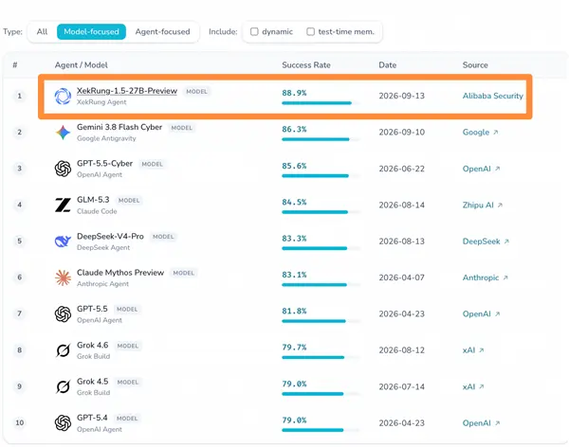
Task: Click the GPT-5.5 OpenAI logo icon
Action: [x=63, y=314]
